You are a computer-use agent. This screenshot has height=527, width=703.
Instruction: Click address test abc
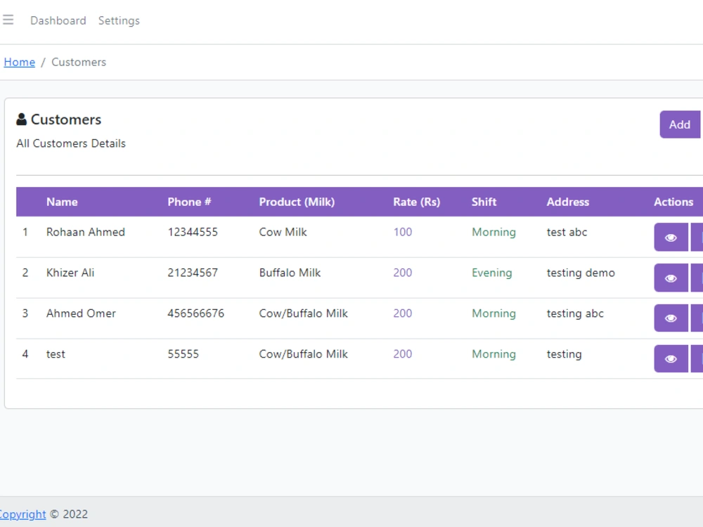[567, 232]
